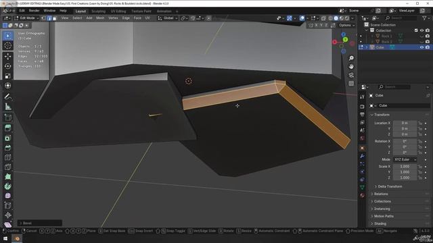
Task: Collapse the Transform panel
Action: (382, 115)
